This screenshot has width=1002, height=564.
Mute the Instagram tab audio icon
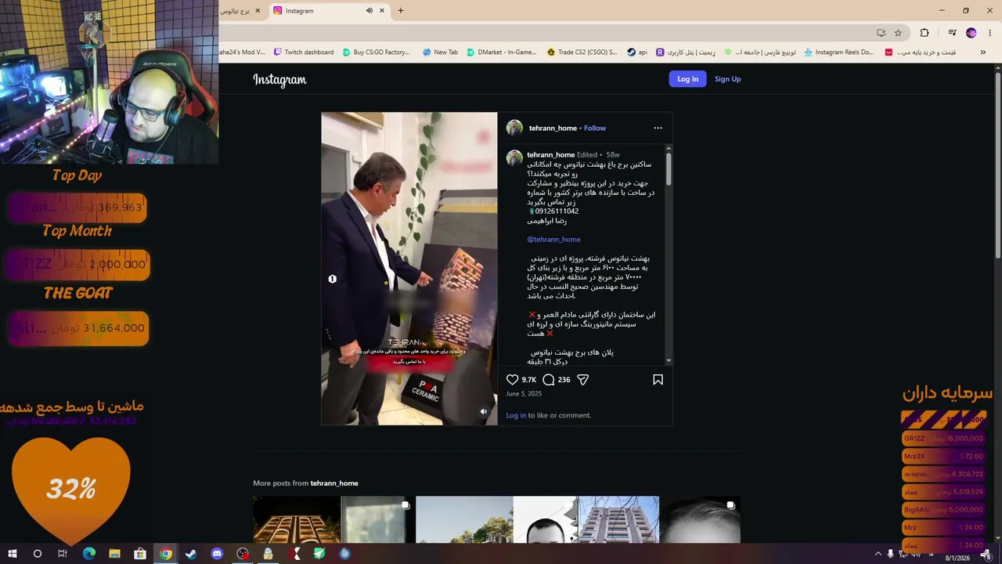click(369, 11)
